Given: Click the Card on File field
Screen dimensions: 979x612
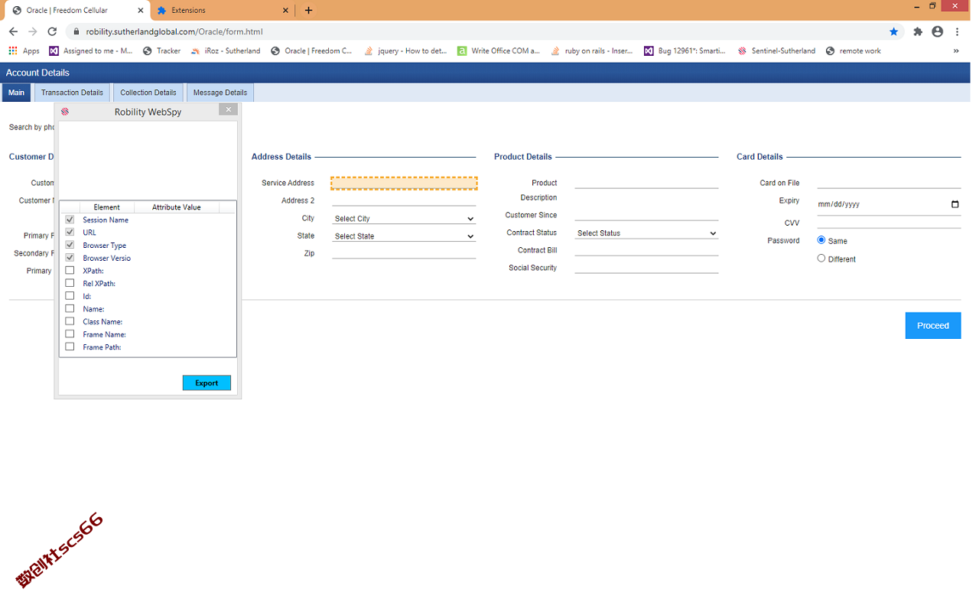Looking at the screenshot, I should tap(889, 183).
